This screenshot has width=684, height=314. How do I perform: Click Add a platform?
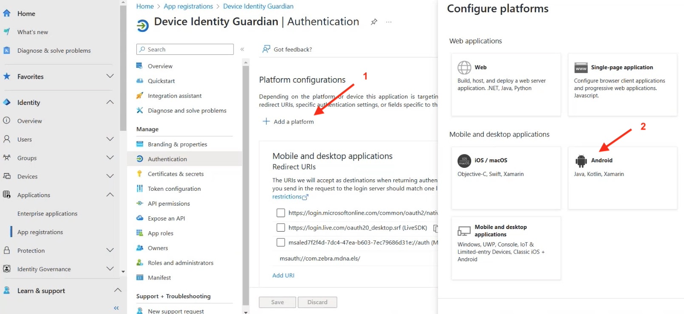[x=288, y=122]
